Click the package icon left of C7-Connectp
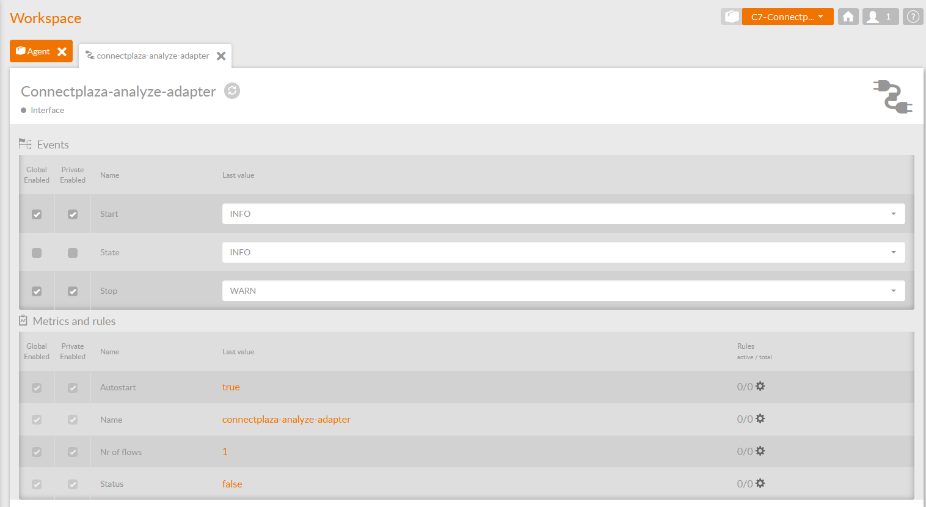This screenshot has width=926, height=507. point(731,17)
